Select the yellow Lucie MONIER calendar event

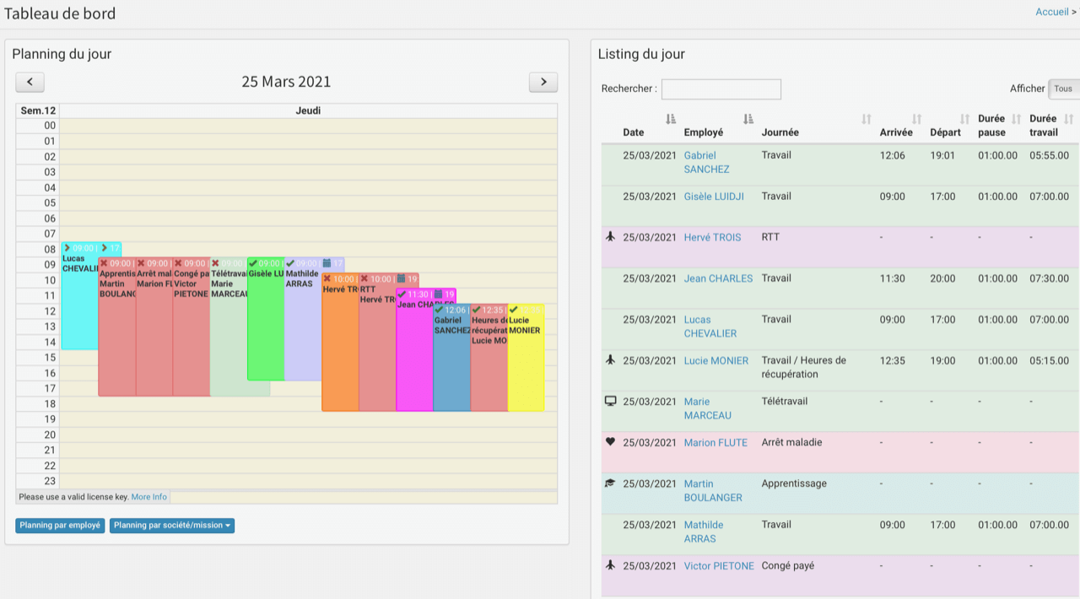click(x=526, y=363)
